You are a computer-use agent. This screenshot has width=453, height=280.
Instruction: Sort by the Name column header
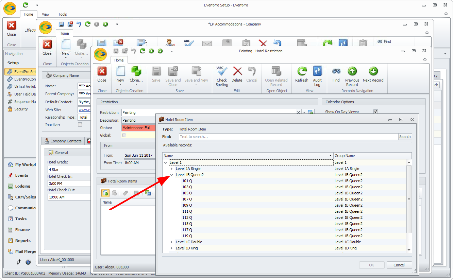tap(248, 156)
